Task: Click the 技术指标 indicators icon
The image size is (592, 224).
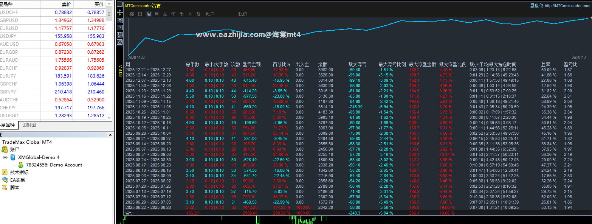Action: pyautogui.click(x=5, y=172)
